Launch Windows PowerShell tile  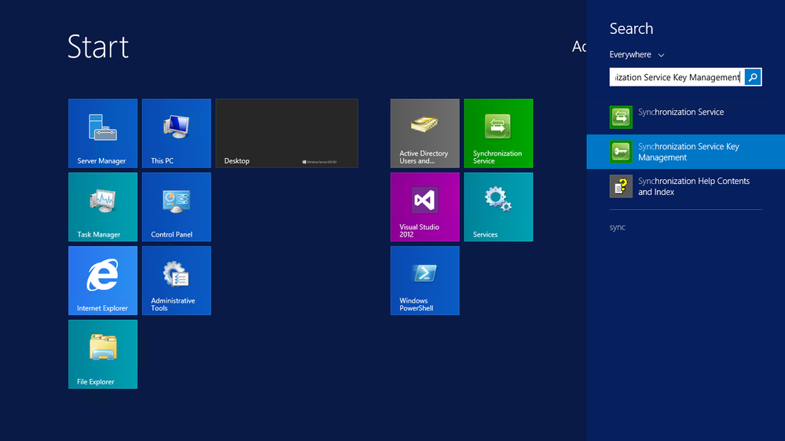point(424,281)
